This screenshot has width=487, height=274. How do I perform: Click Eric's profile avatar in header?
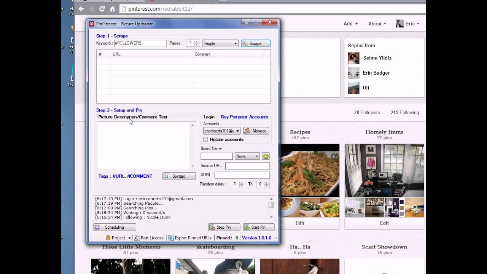(400, 24)
